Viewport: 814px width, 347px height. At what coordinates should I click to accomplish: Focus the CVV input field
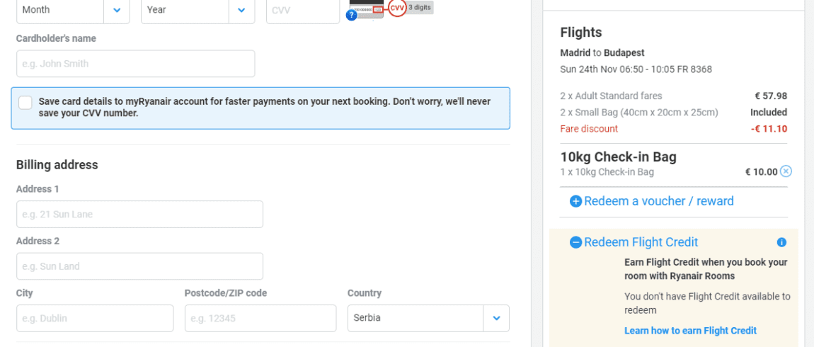coord(303,11)
